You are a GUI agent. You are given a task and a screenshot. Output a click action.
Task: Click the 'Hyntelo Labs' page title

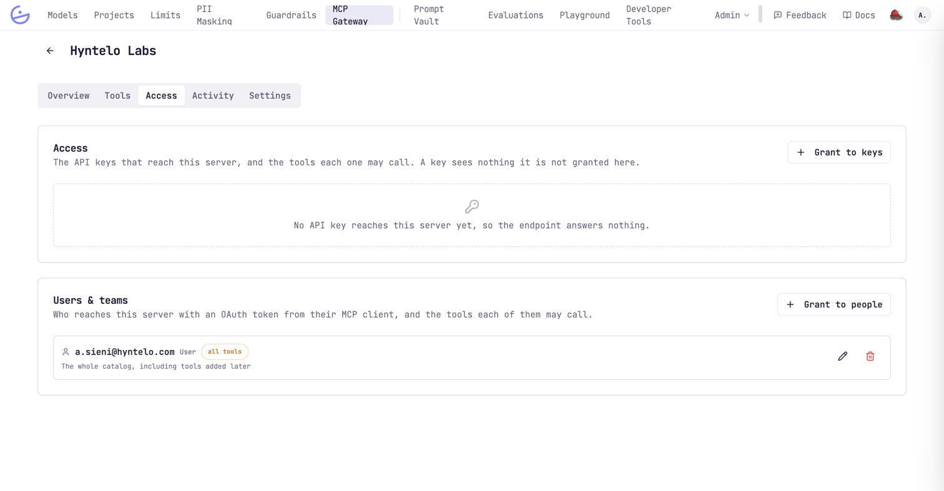pyautogui.click(x=113, y=51)
